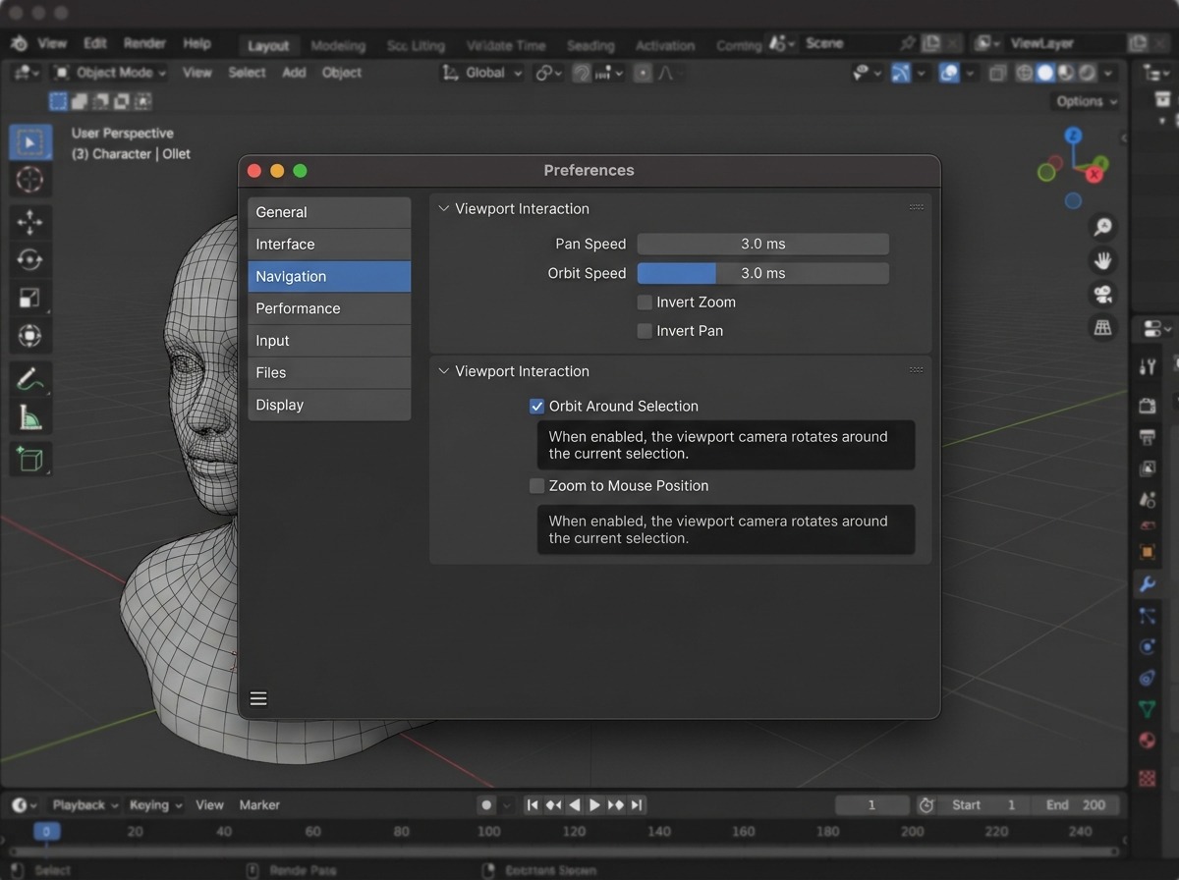
Task: Click the red X axis on navigation gizmo
Action: click(x=1095, y=174)
